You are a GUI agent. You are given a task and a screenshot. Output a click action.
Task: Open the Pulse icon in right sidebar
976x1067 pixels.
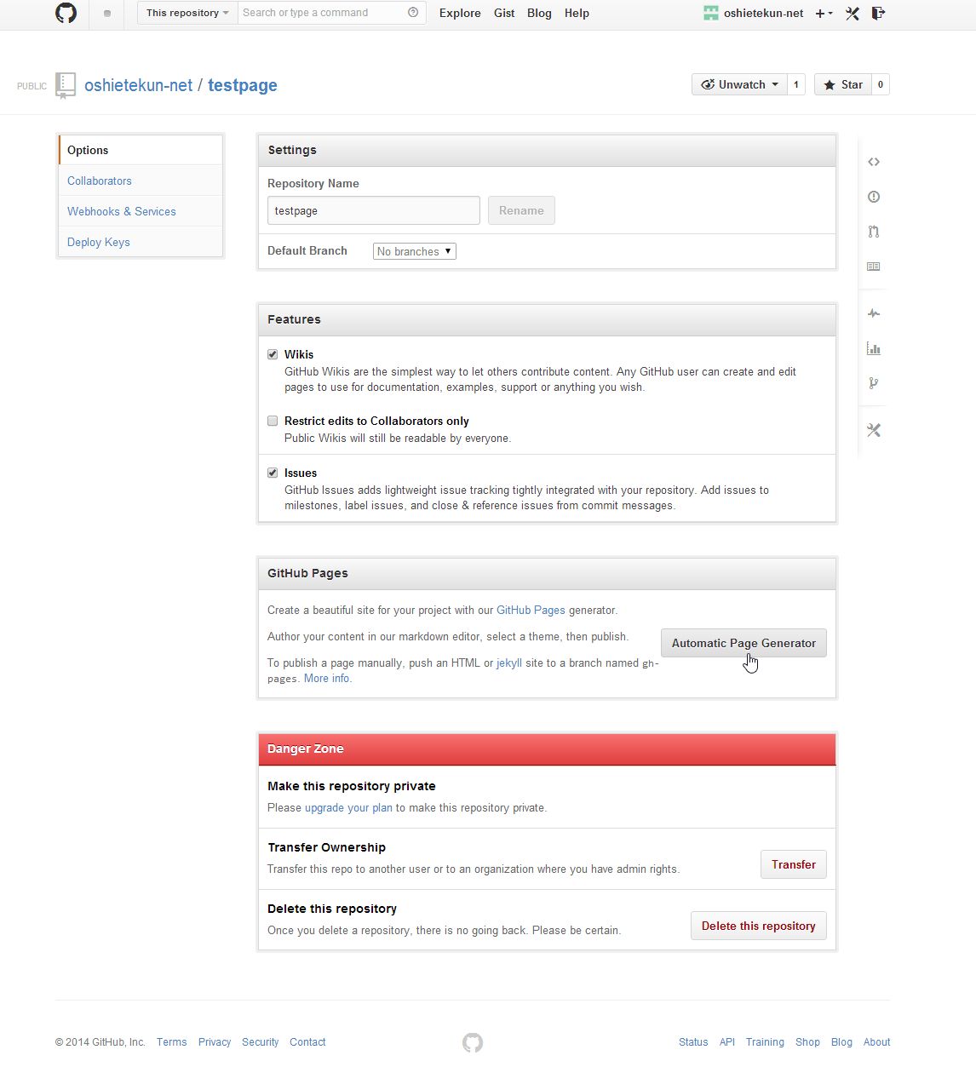[874, 313]
